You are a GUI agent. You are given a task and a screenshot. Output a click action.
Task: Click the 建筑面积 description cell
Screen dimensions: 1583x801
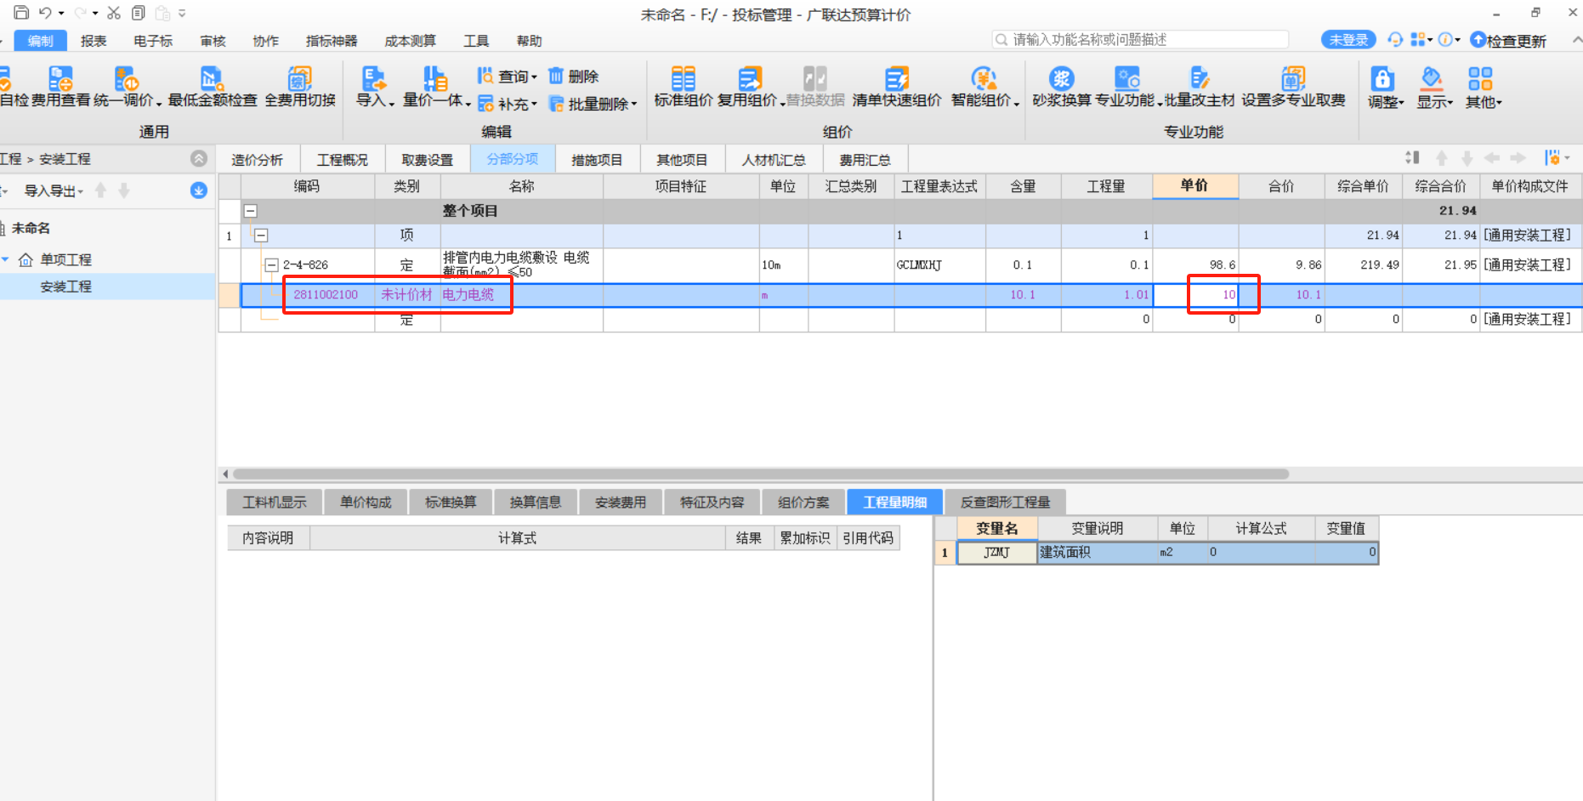[x=1097, y=553]
